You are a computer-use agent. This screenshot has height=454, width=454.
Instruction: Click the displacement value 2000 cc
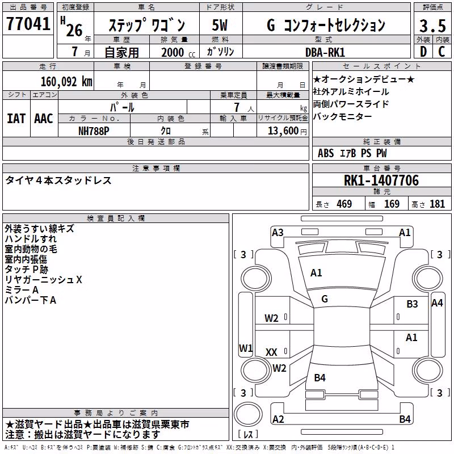(x=178, y=52)
